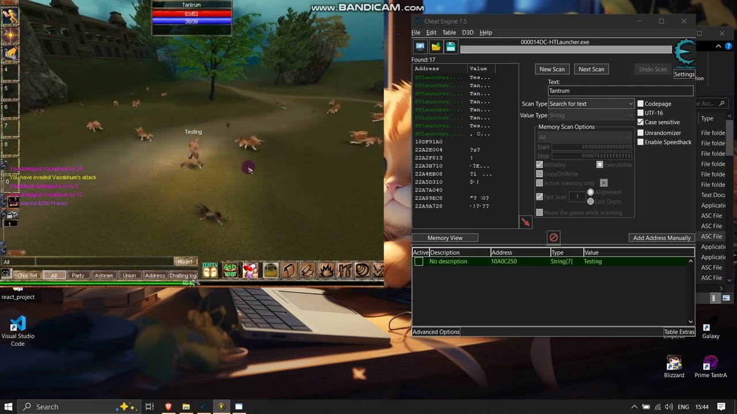Click Table Extras at the bottom

(679, 332)
